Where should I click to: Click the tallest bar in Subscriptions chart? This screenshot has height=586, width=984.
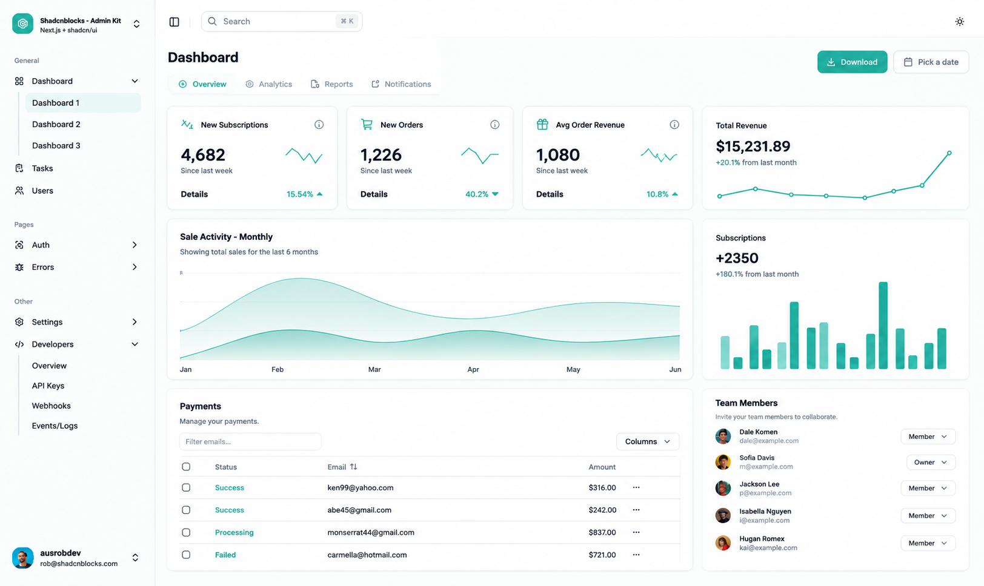[883, 326]
